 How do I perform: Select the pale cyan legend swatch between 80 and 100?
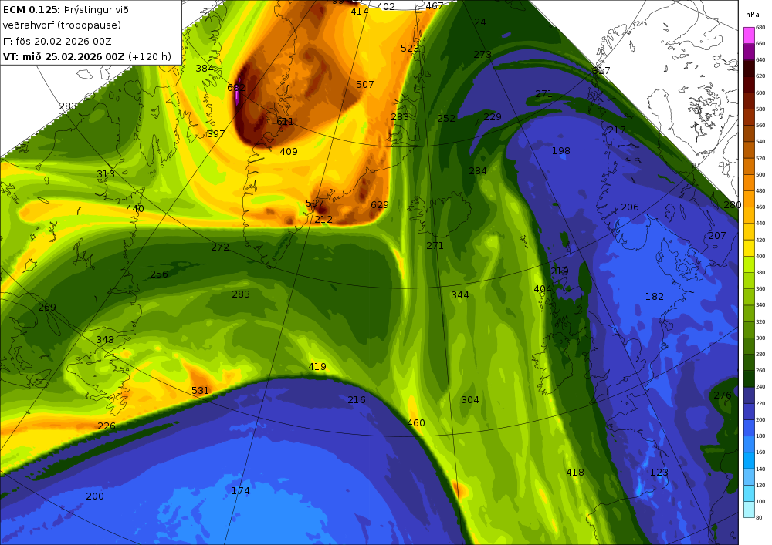pyautogui.click(x=749, y=510)
